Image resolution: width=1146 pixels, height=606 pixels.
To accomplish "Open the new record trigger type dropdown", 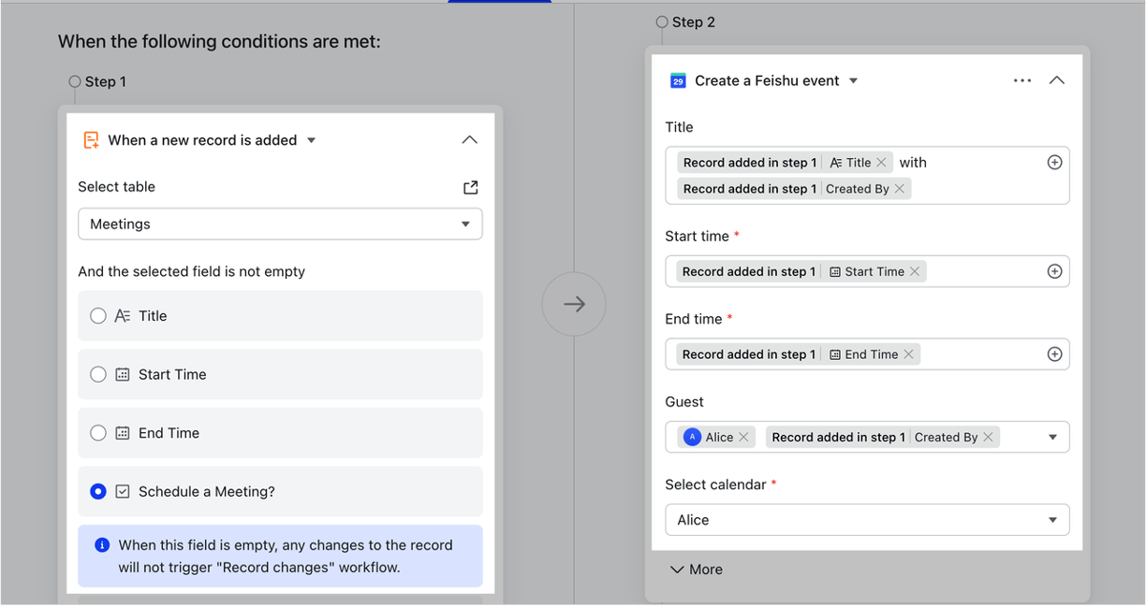I will point(312,140).
